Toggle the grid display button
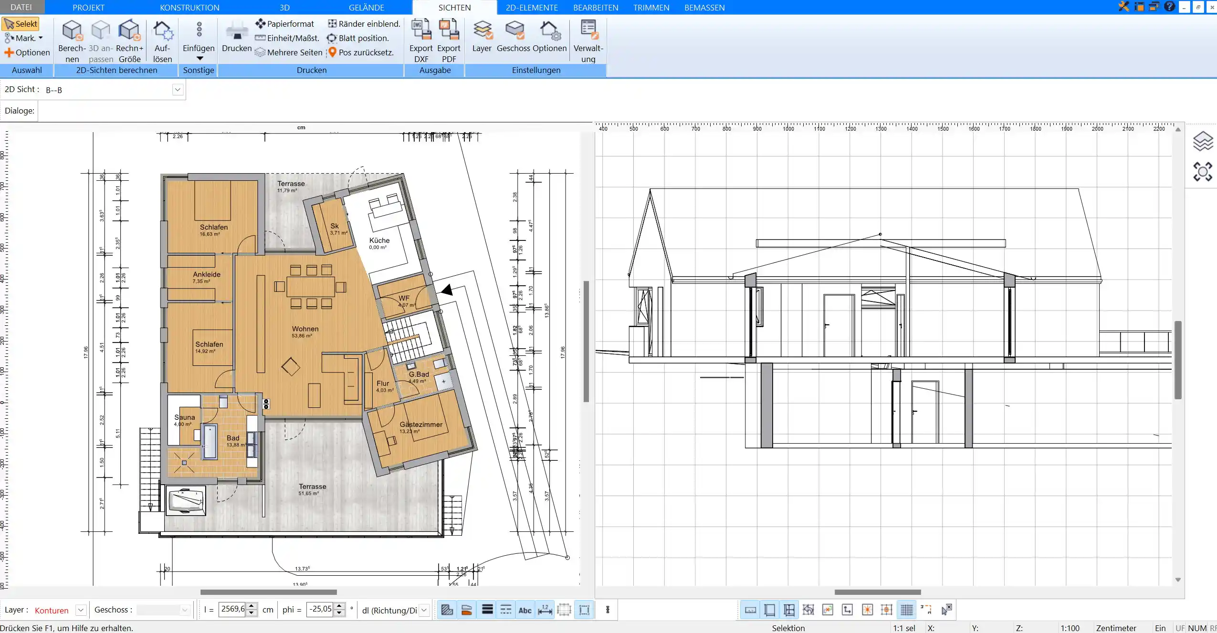 pos(906,610)
